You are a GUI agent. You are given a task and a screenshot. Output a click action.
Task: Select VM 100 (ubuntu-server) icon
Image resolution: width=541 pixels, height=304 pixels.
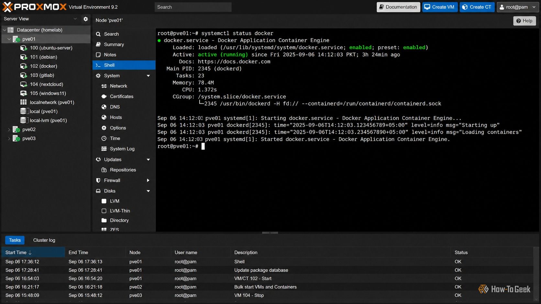24,48
